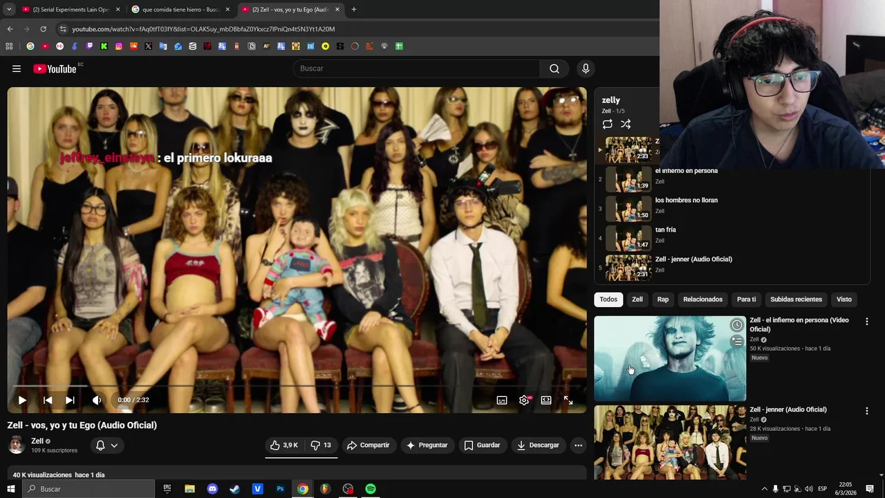Open options for jenner (Audio Oficial) recommendation
885x498 pixels.
click(x=866, y=411)
